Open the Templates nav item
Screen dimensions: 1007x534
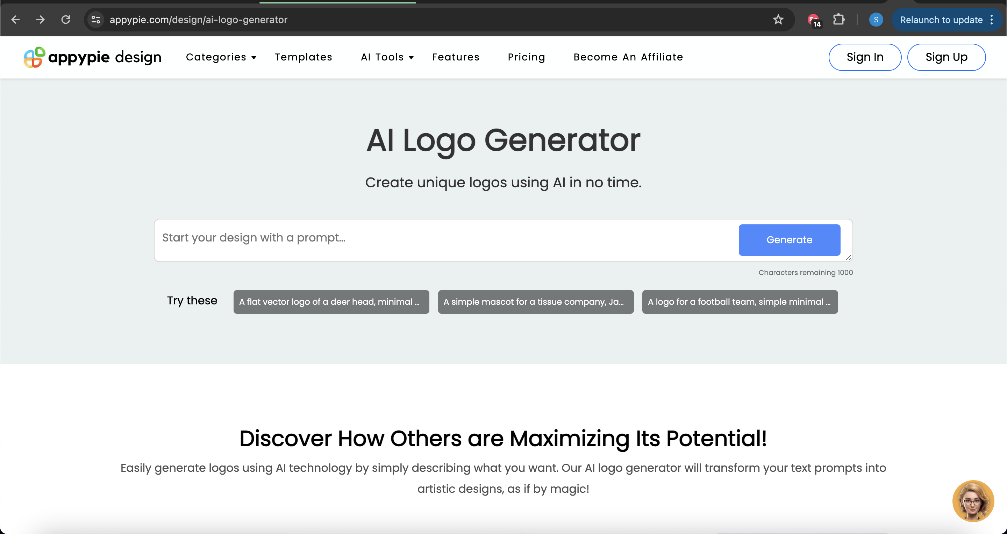click(303, 57)
